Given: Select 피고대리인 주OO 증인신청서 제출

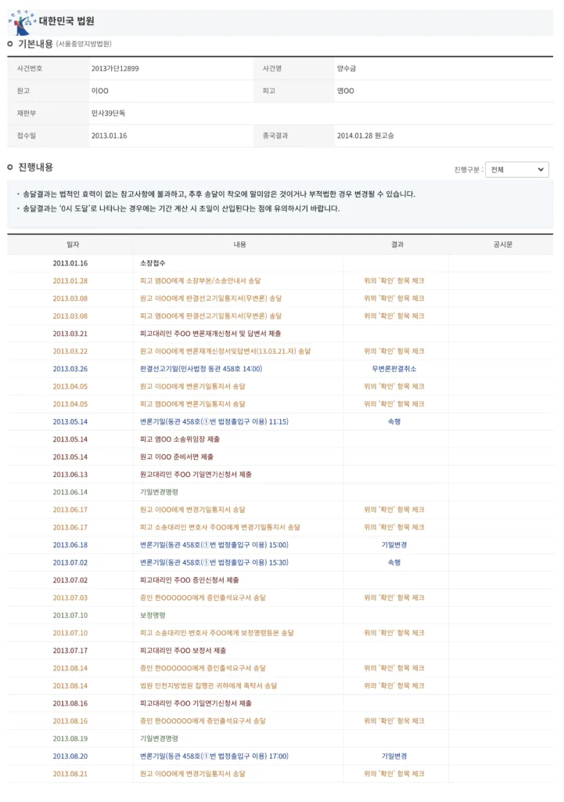Looking at the screenshot, I should click(189, 580).
